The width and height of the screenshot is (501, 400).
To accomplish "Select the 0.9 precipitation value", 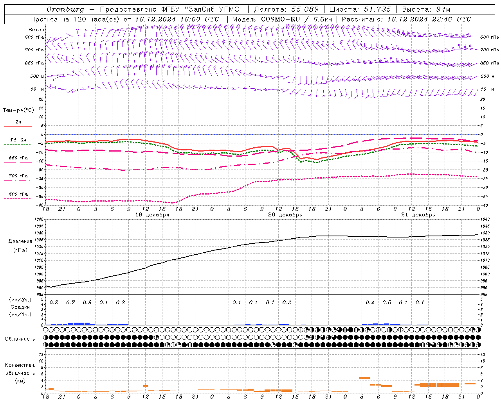I will pos(87,302).
